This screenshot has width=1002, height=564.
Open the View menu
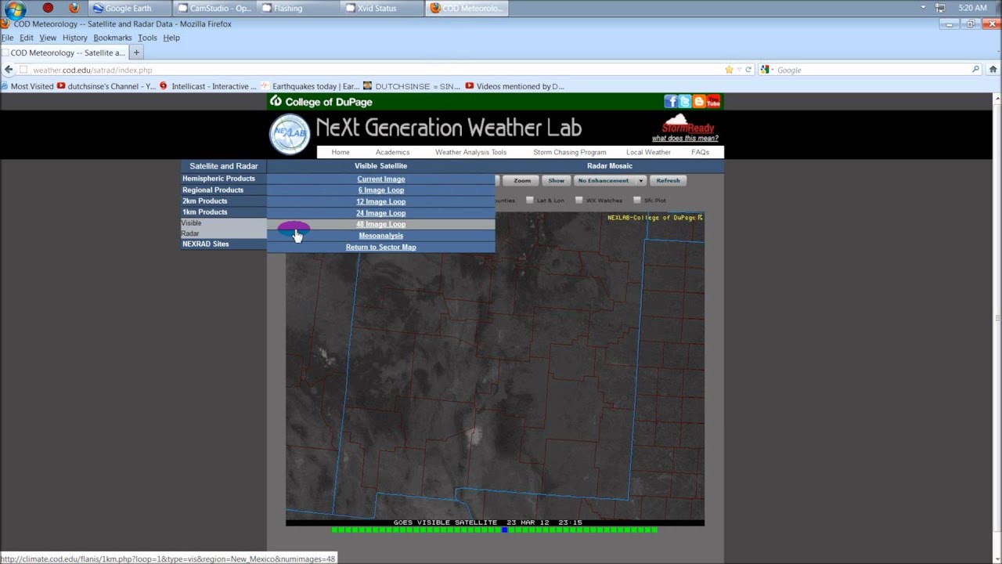pos(48,38)
